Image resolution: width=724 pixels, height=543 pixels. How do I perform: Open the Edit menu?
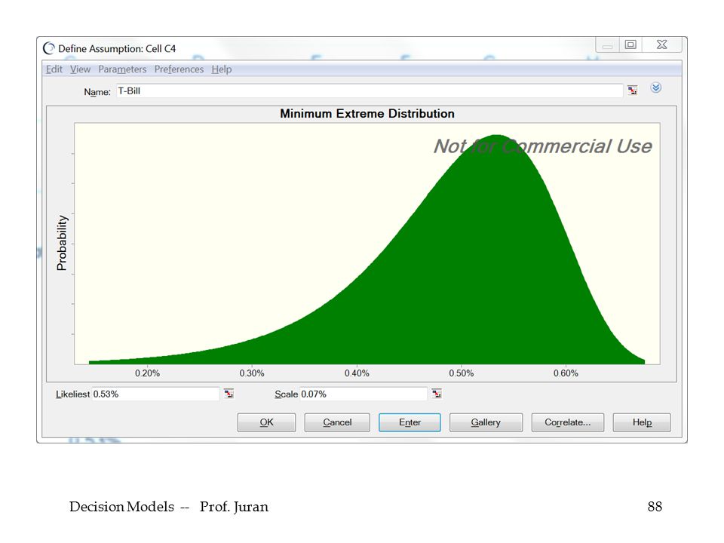(x=54, y=69)
